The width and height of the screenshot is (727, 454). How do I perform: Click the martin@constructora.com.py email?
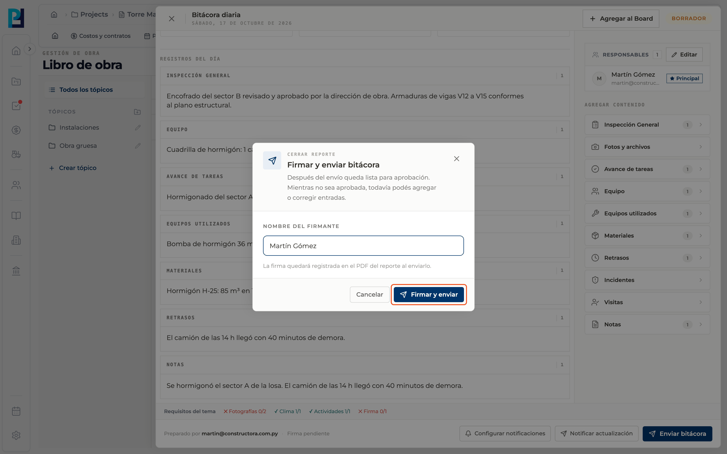pyautogui.click(x=239, y=434)
